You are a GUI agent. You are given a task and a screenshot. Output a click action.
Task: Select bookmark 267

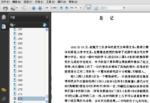coord(20,76)
